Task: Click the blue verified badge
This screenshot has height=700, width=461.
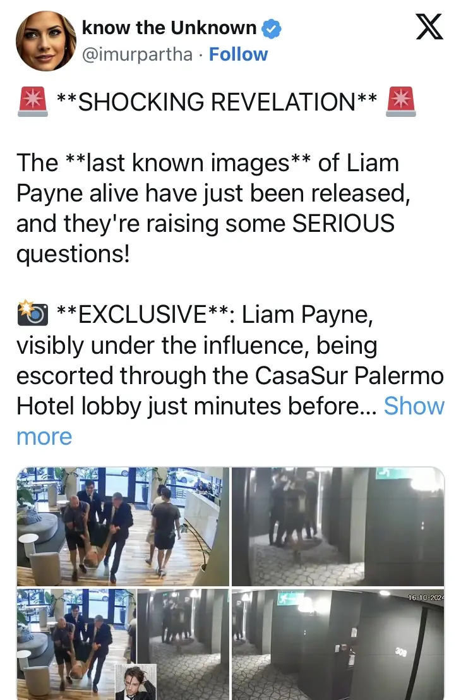Action: pyautogui.click(x=272, y=28)
